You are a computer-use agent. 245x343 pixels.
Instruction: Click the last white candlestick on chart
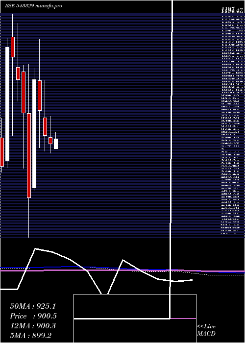[56, 144]
